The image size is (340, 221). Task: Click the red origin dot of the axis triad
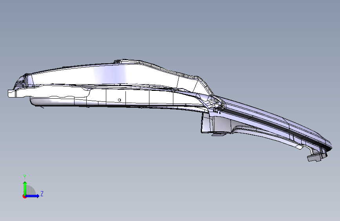pos(24,196)
